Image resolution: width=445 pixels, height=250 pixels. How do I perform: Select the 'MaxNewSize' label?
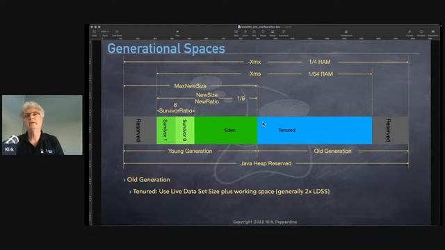pyautogui.click(x=190, y=86)
